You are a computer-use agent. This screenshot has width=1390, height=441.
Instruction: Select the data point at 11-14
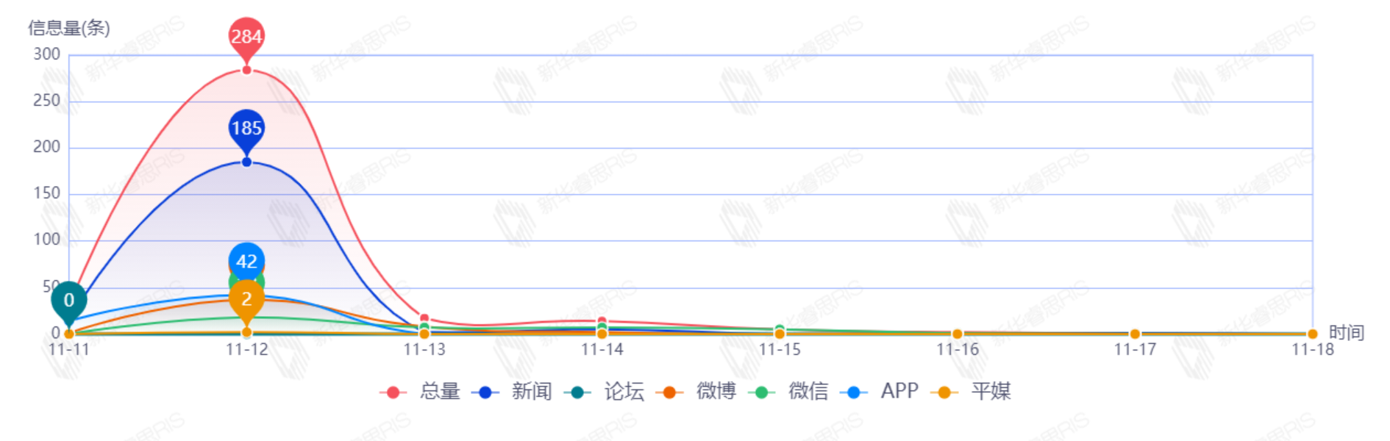pos(602,334)
